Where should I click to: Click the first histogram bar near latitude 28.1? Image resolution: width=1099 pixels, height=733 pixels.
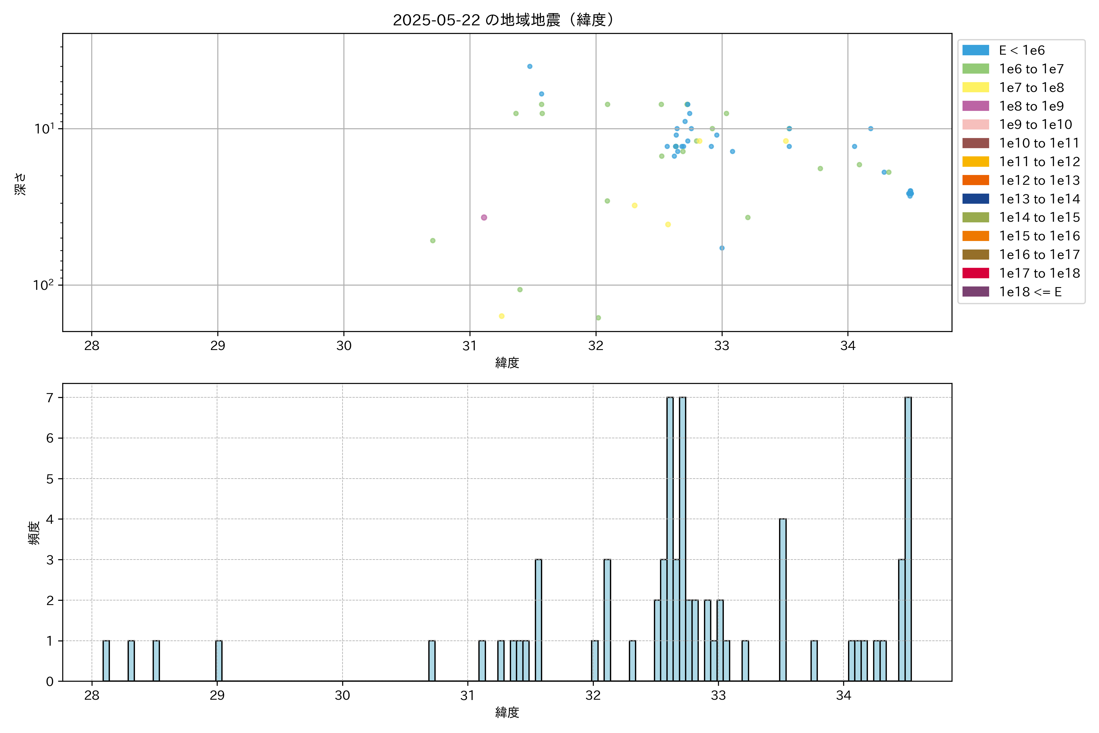click(x=106, y=661)
